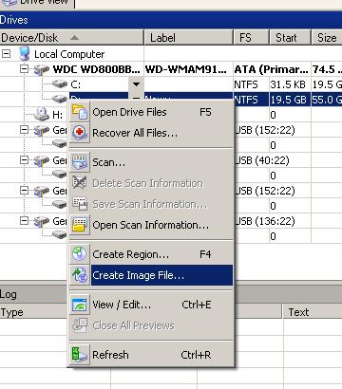
Task: Click disk icon on USB (40:22) row
Action: [42, 160]
